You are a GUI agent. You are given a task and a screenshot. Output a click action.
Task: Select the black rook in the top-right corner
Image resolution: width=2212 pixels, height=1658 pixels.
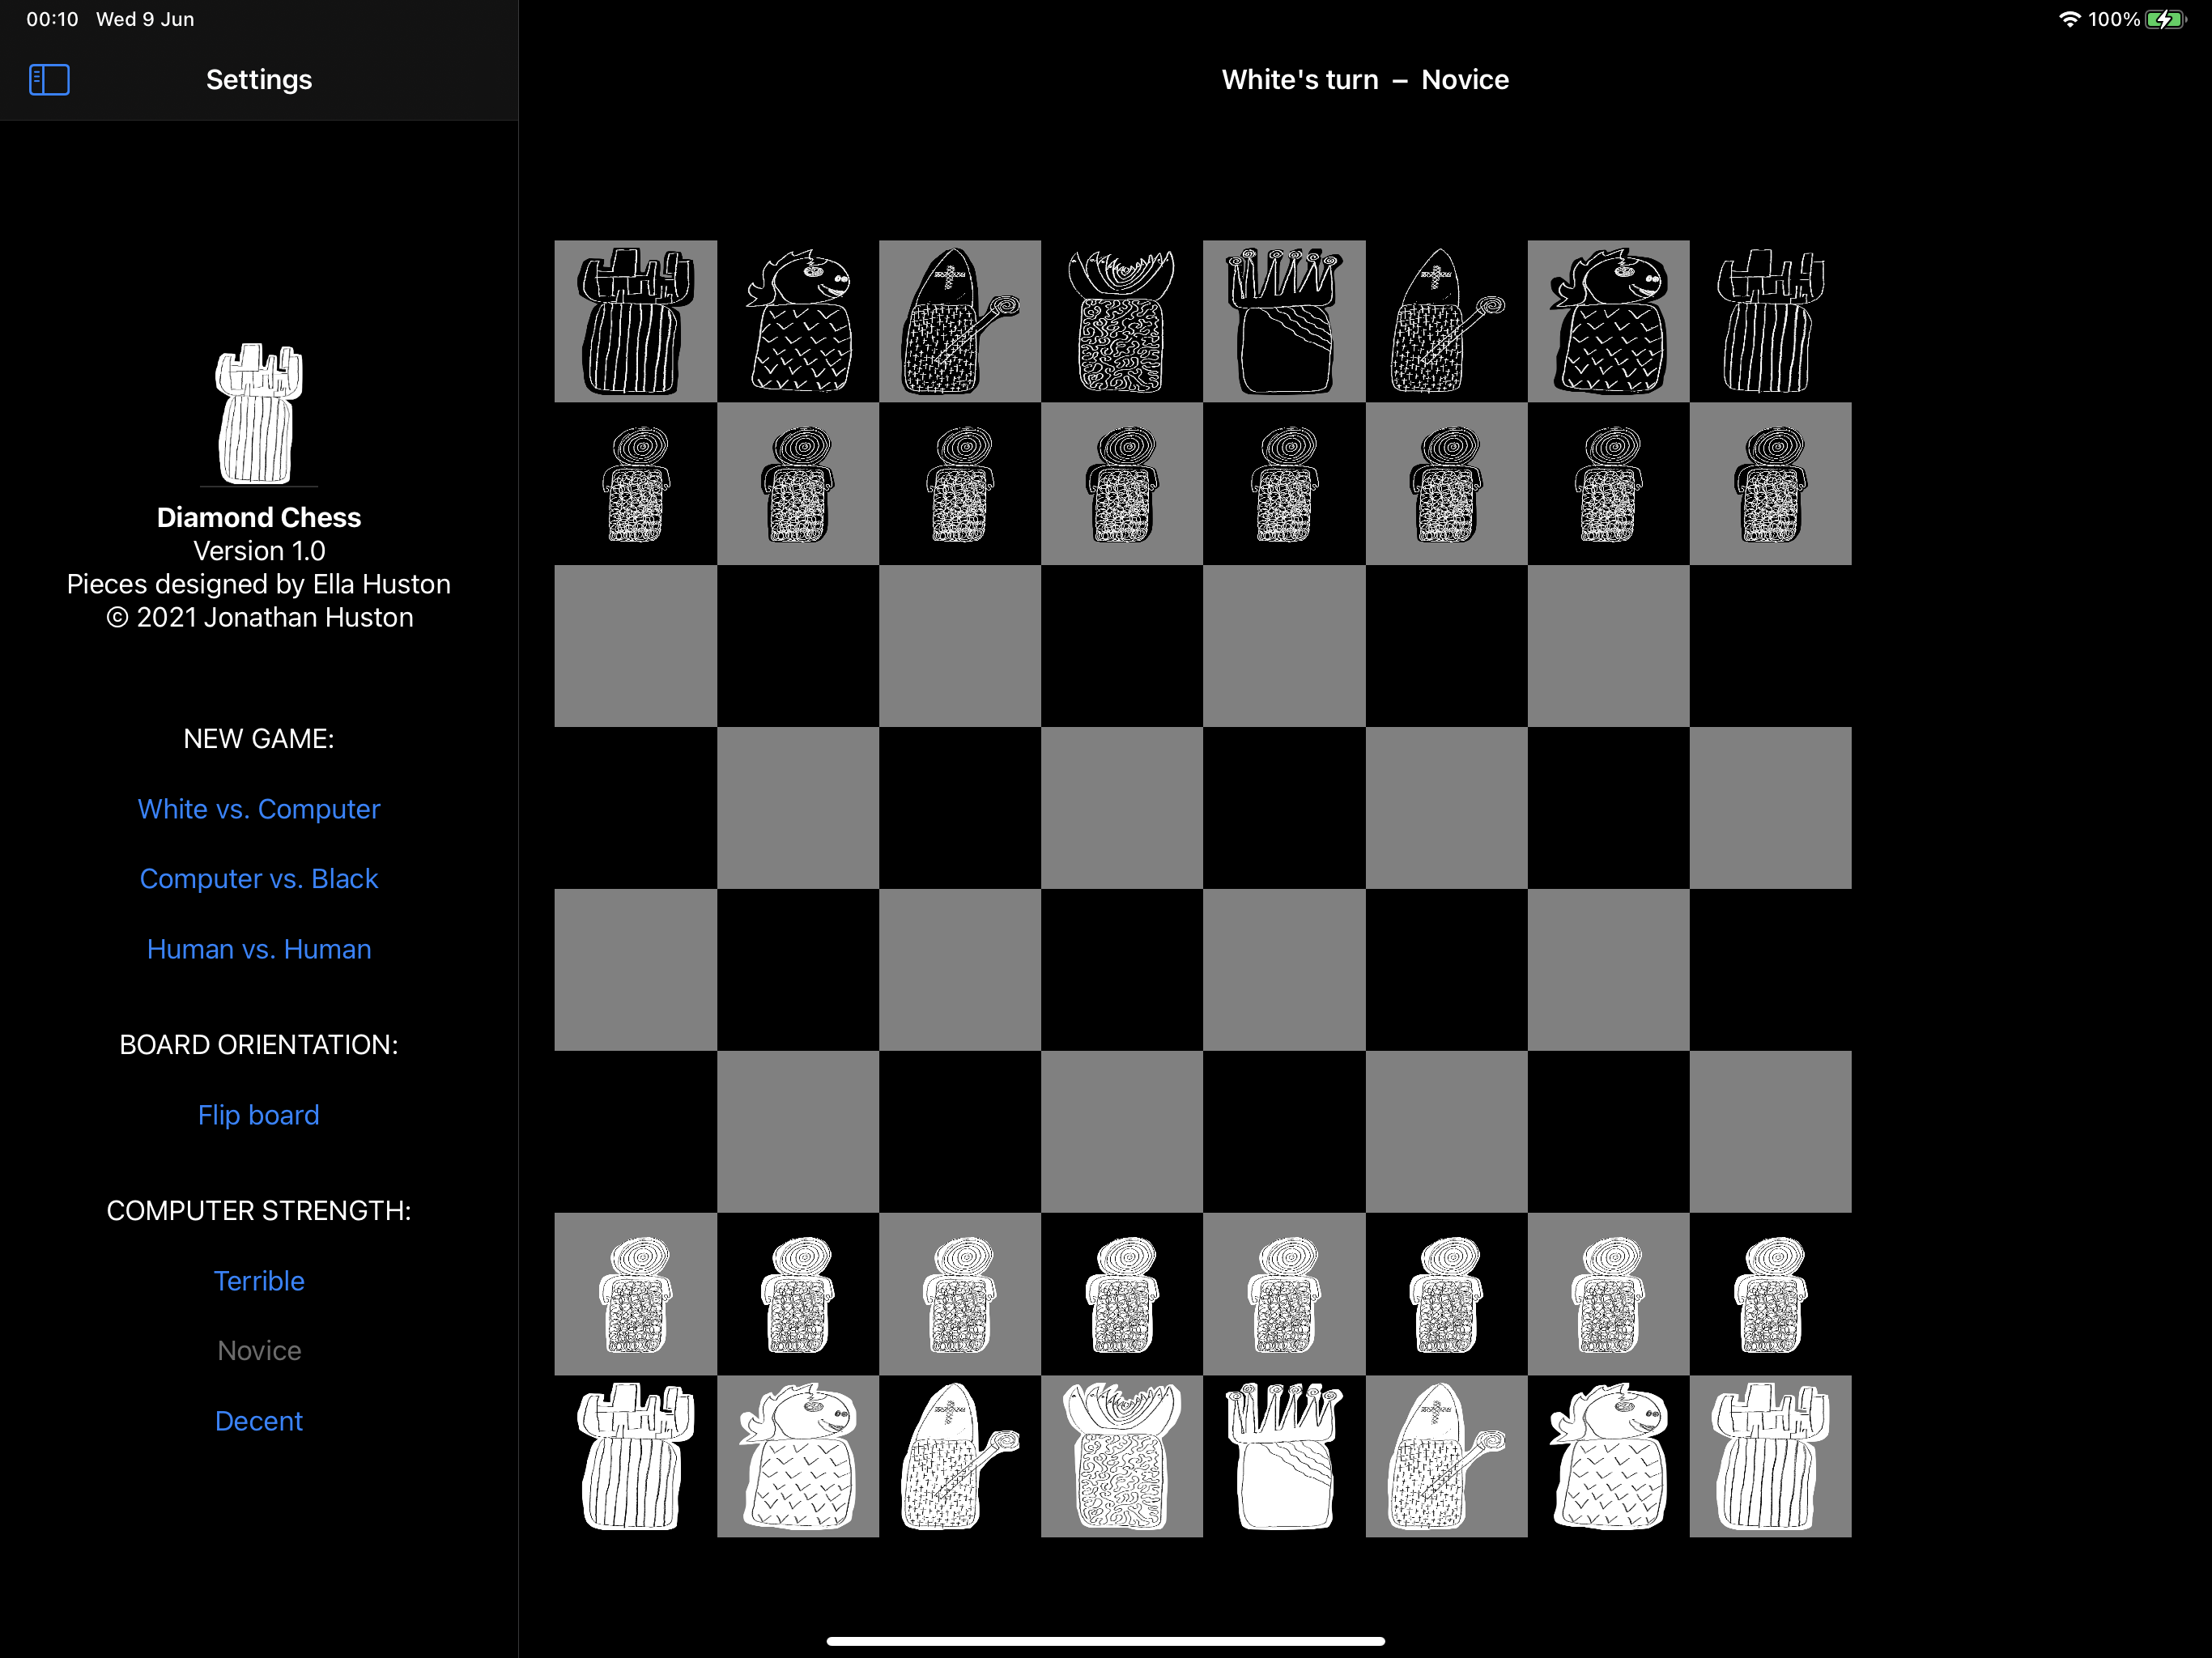pyautogui.click(x=1770, y=321)
